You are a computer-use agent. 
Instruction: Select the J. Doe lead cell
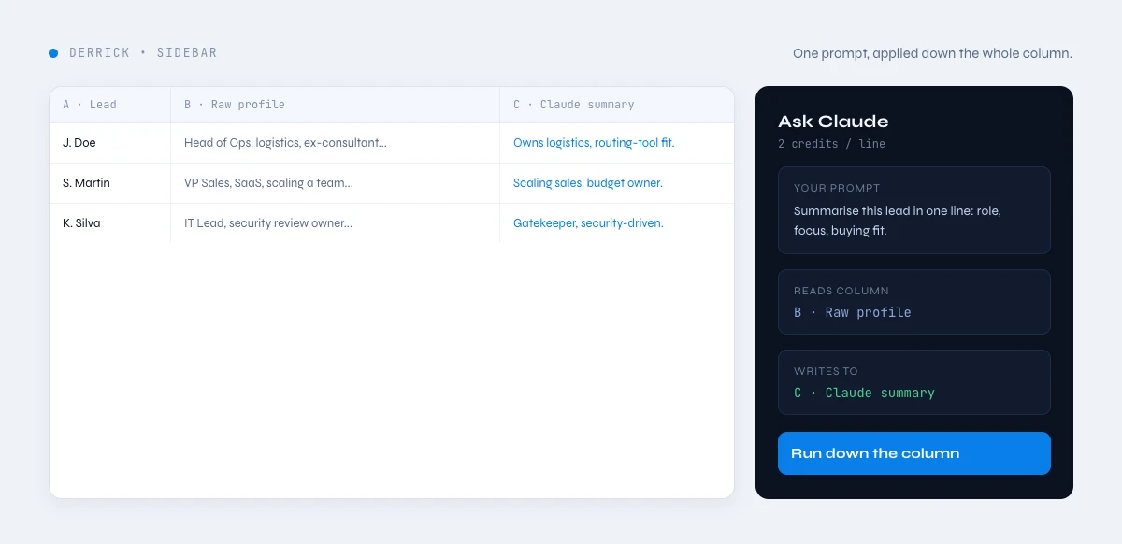(x=110, y=143)
